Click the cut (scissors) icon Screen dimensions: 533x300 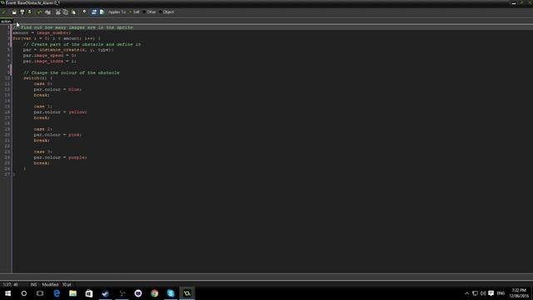coord(58,12)
